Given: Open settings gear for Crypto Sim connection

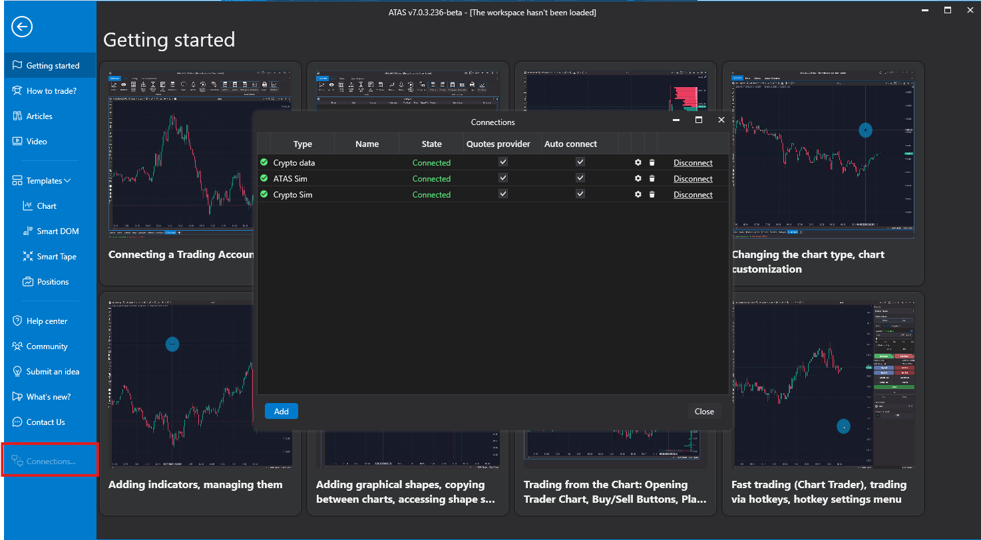Looking at the screenshot, I should coord(638,195).
